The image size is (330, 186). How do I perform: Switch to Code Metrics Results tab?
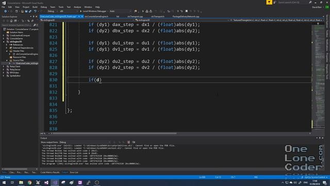[50, 172]
